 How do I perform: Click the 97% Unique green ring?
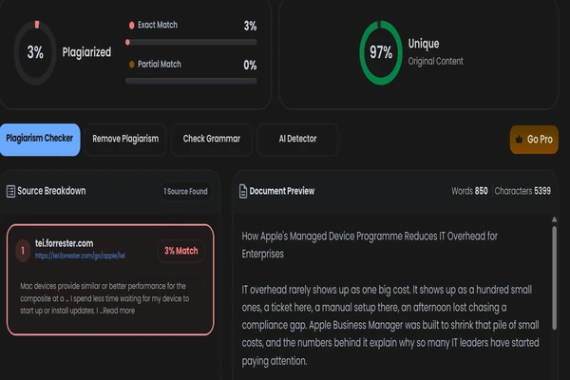click(381, 53)
